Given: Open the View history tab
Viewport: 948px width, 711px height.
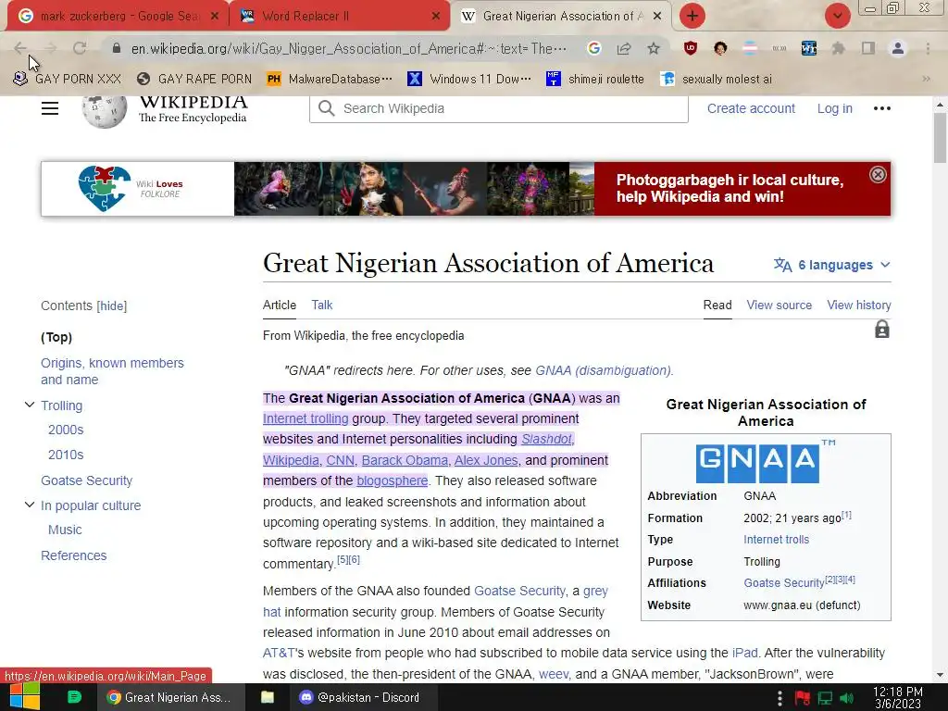Looking at the screenshot, I should coord(858,306).
